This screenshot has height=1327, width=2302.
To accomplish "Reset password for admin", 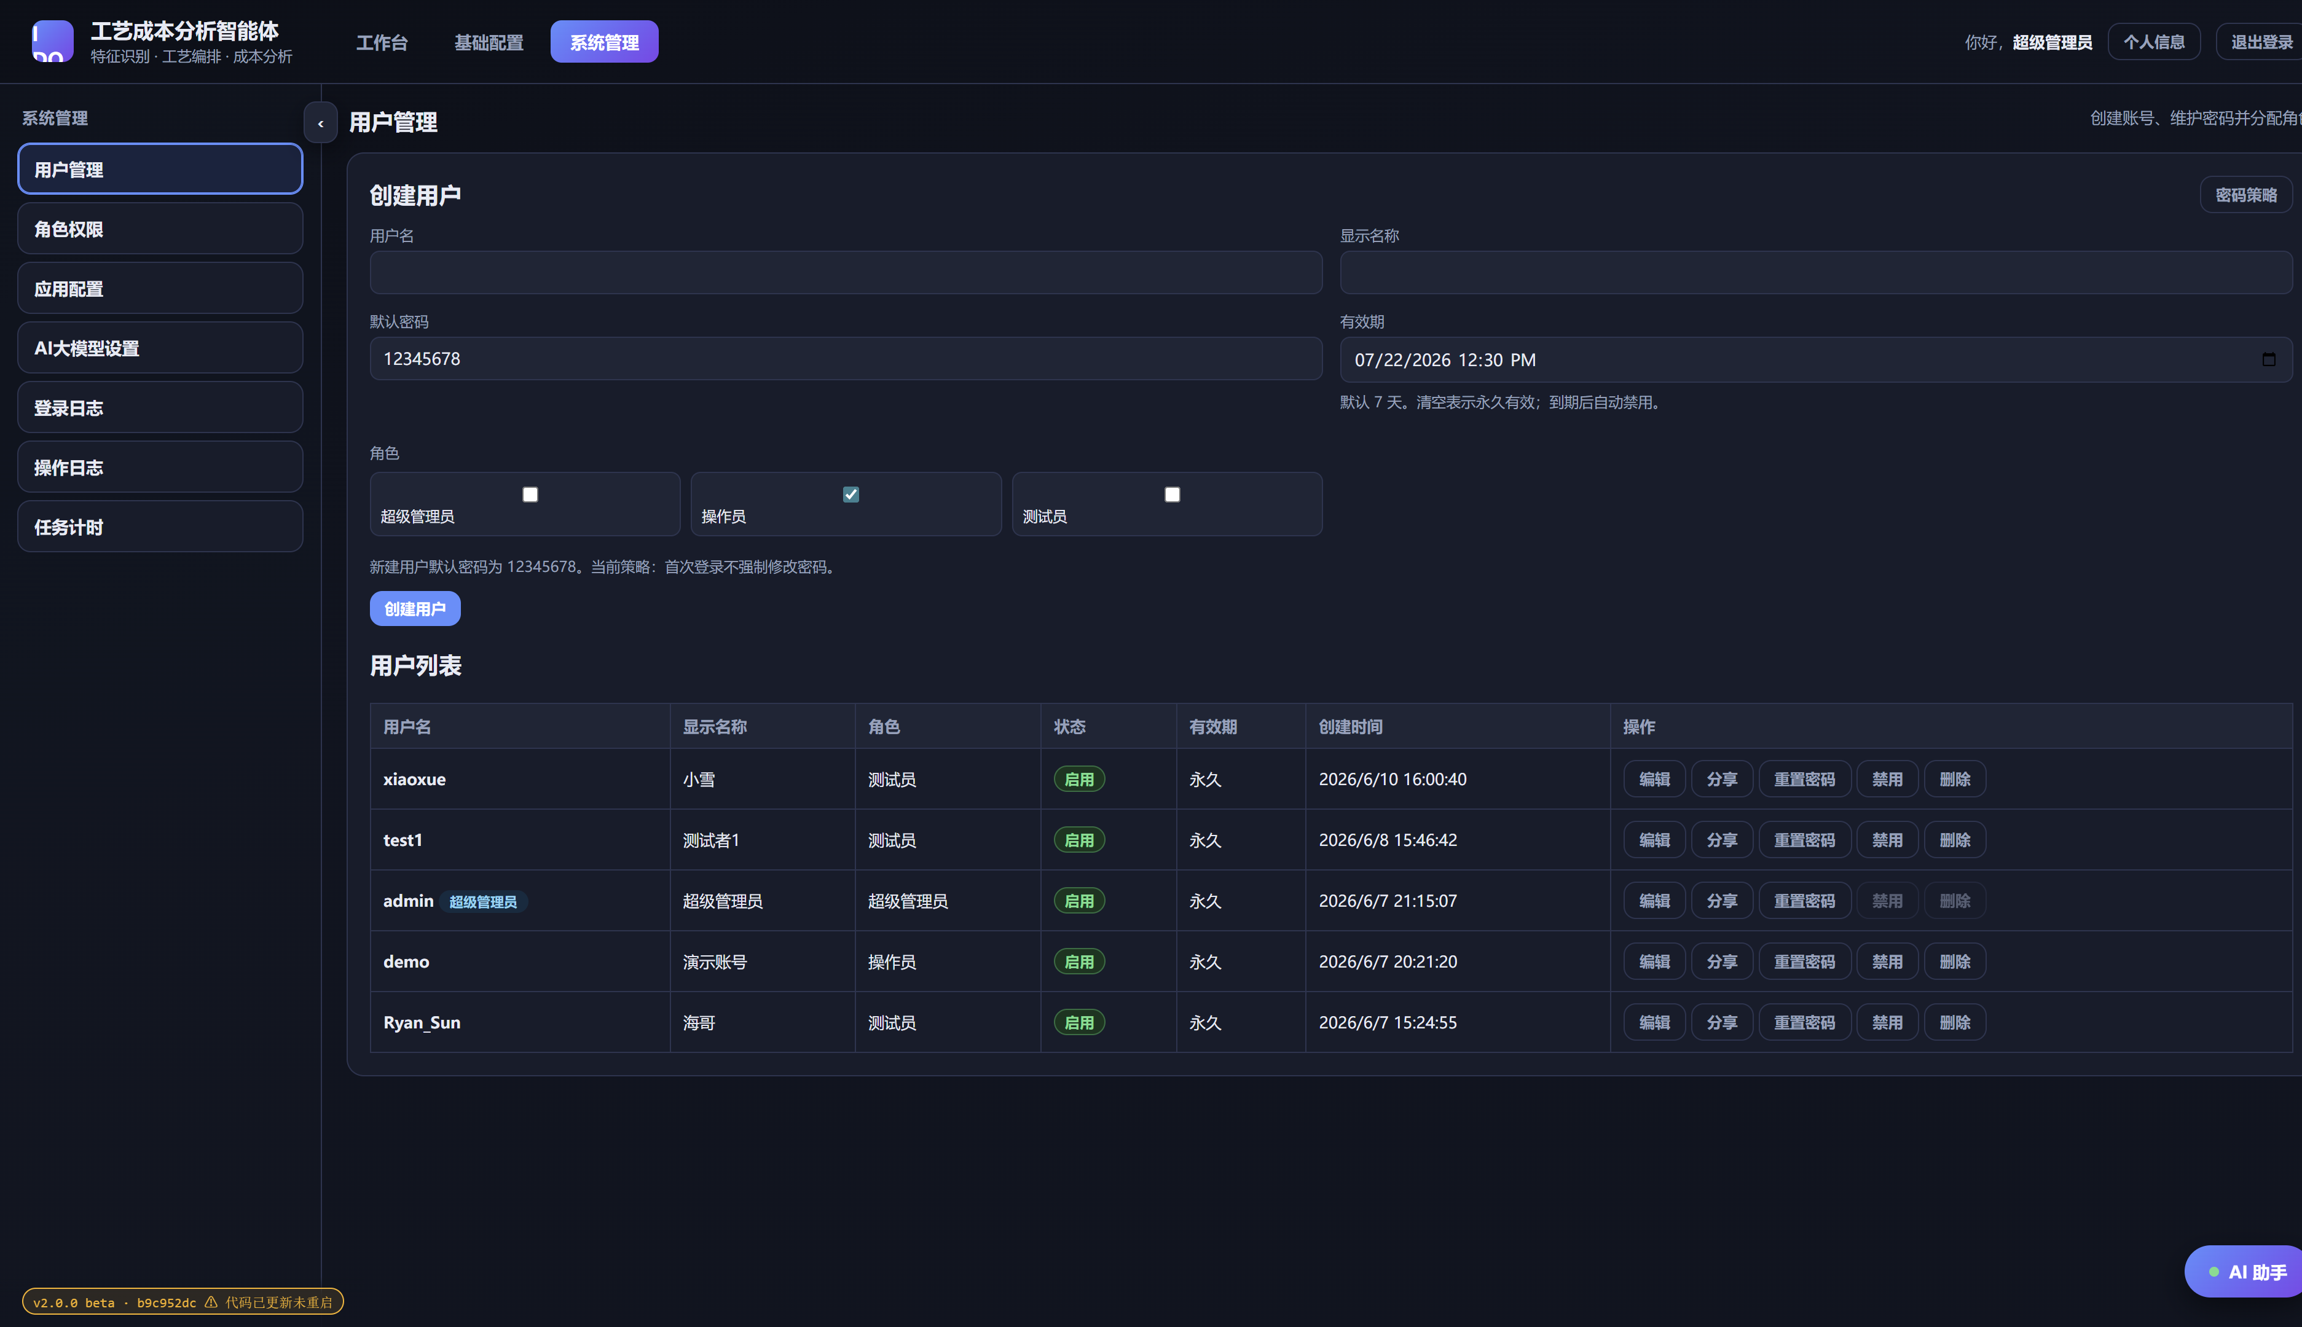I will (1804, 901).
